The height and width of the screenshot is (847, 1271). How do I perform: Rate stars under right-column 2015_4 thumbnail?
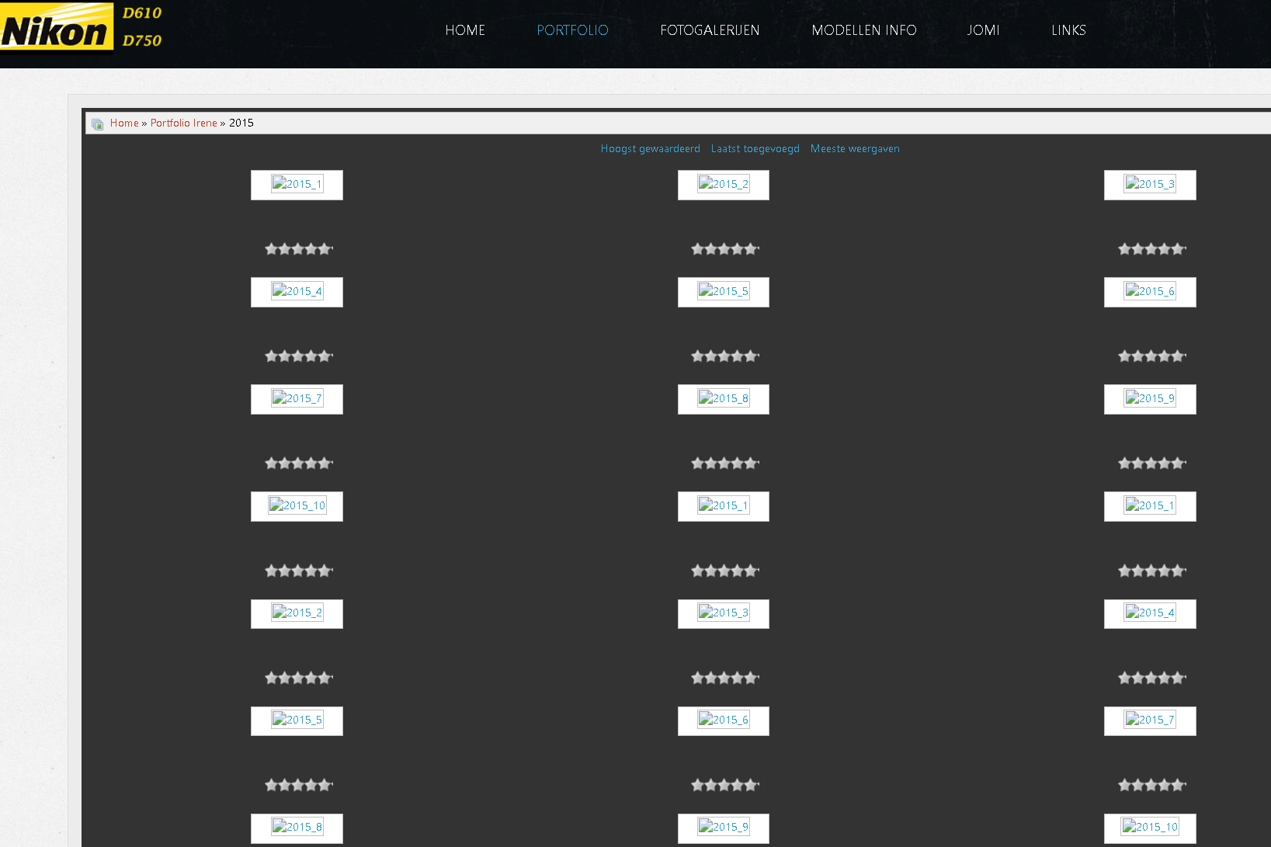point(1152,678)
